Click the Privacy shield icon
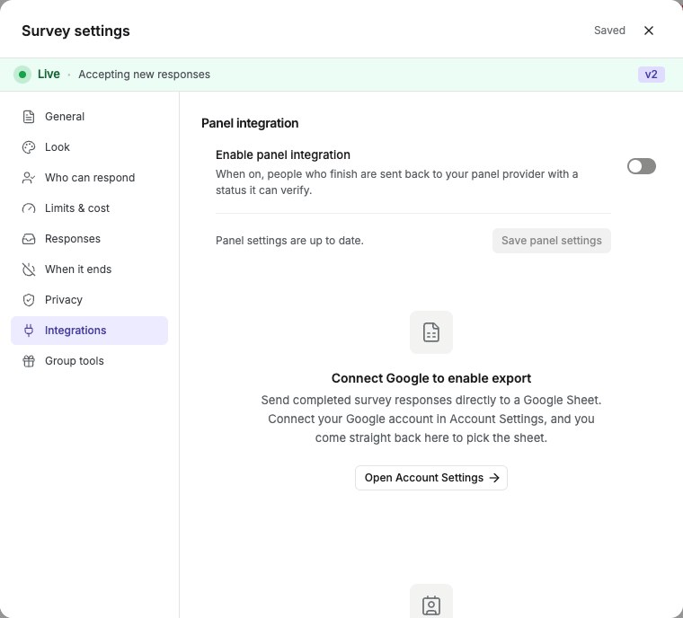This screenshot has height=618, width=683. click(x=29, y=300)
